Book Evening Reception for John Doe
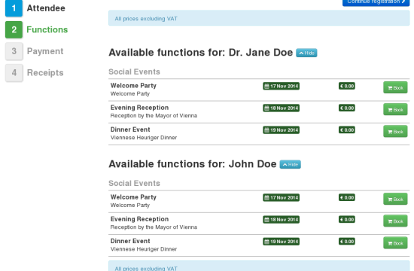 pos(395,221)
